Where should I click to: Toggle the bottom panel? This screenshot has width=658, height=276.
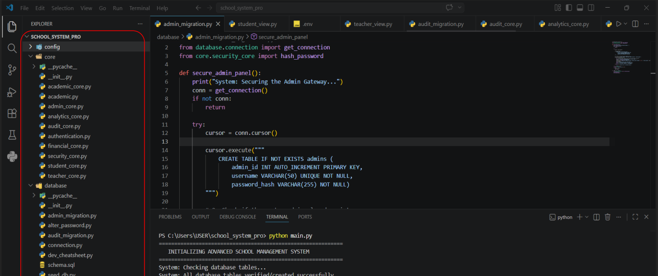pyautogui.click(x=580, y=8)
